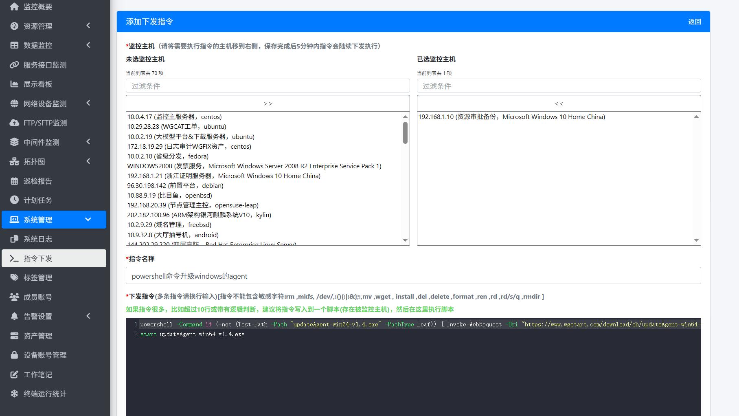Click the cloud upload icon for FTP/SFTP监测
This screenshot has height=416, width=739.
pos(14,123)
